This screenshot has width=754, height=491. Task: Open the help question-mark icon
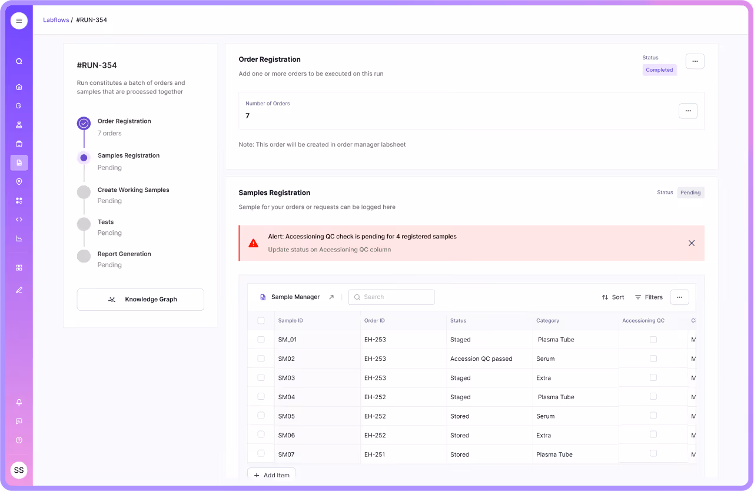click(18, 440)
